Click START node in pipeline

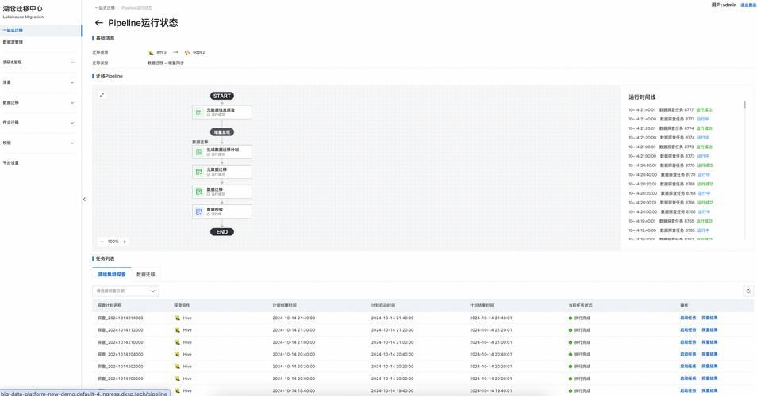(222, 96)
